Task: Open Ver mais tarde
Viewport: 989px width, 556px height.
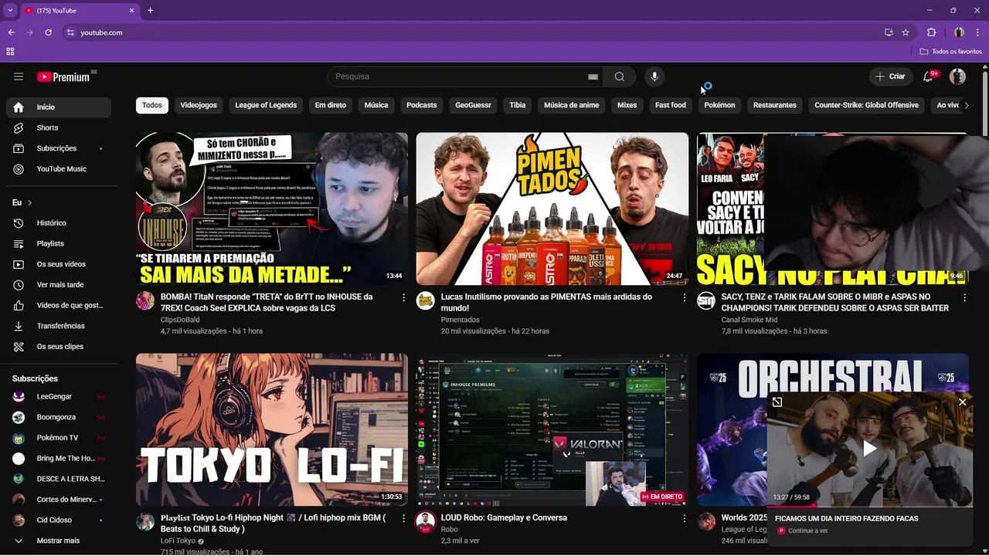Action: (59, 285)
